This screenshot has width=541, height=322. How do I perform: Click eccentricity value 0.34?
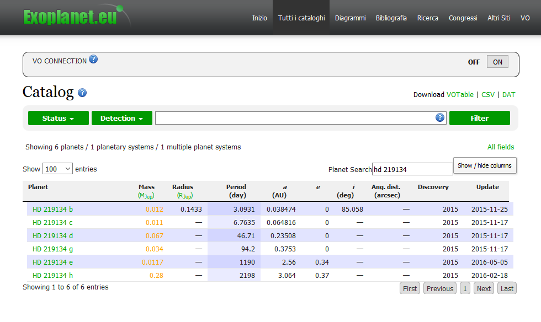point(322,262)
